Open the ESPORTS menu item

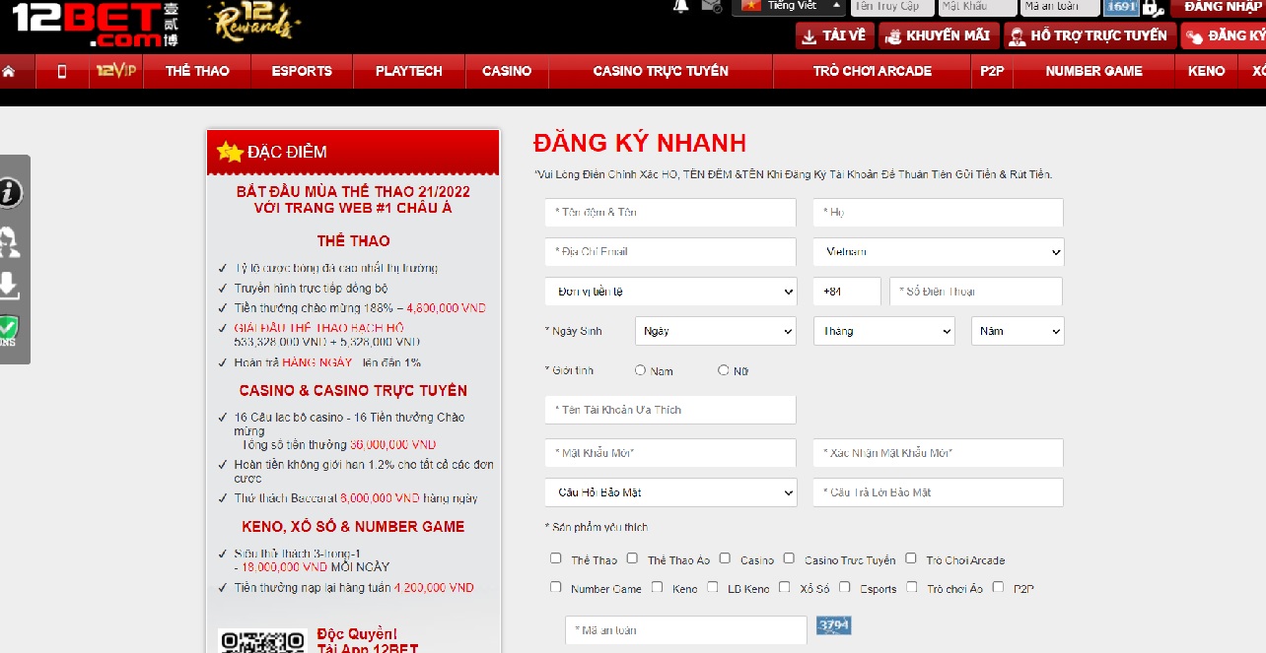pyautogui.click(x=302, y=71)
